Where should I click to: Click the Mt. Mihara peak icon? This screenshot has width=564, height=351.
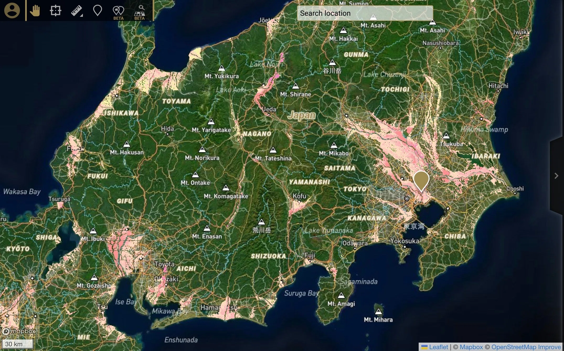click(378, 311)
